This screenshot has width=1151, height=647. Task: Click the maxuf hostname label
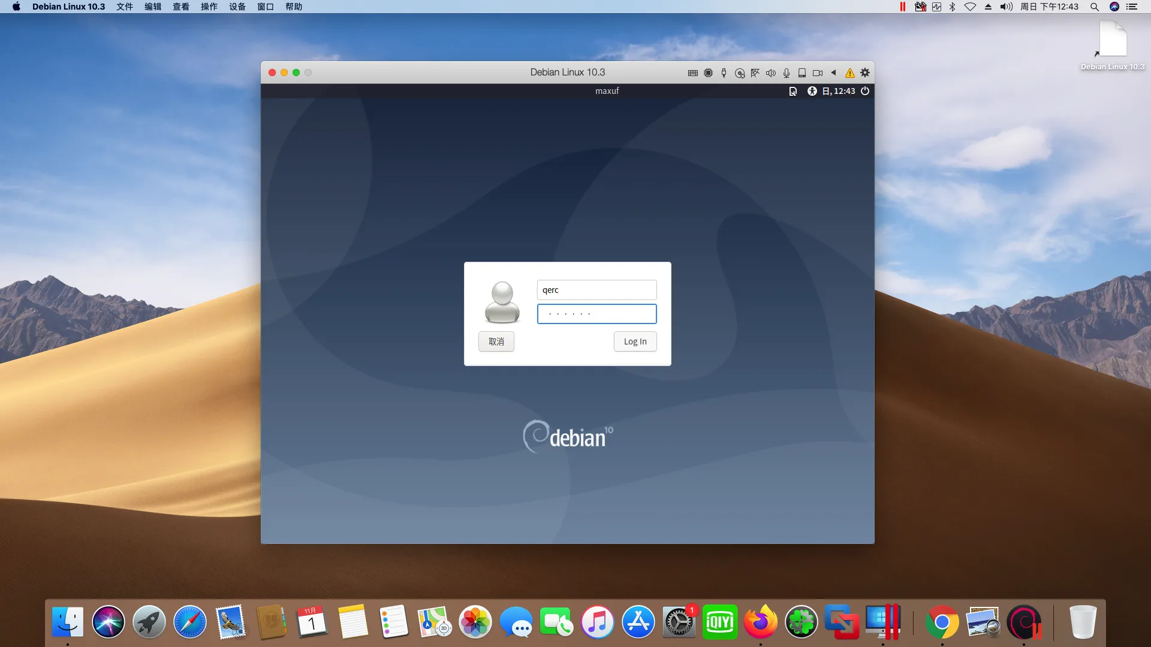607,91
